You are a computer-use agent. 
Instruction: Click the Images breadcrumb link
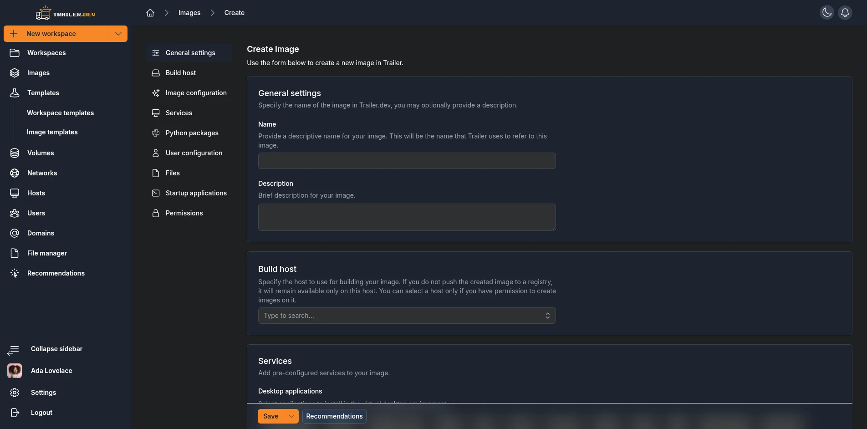pos(189,13)
